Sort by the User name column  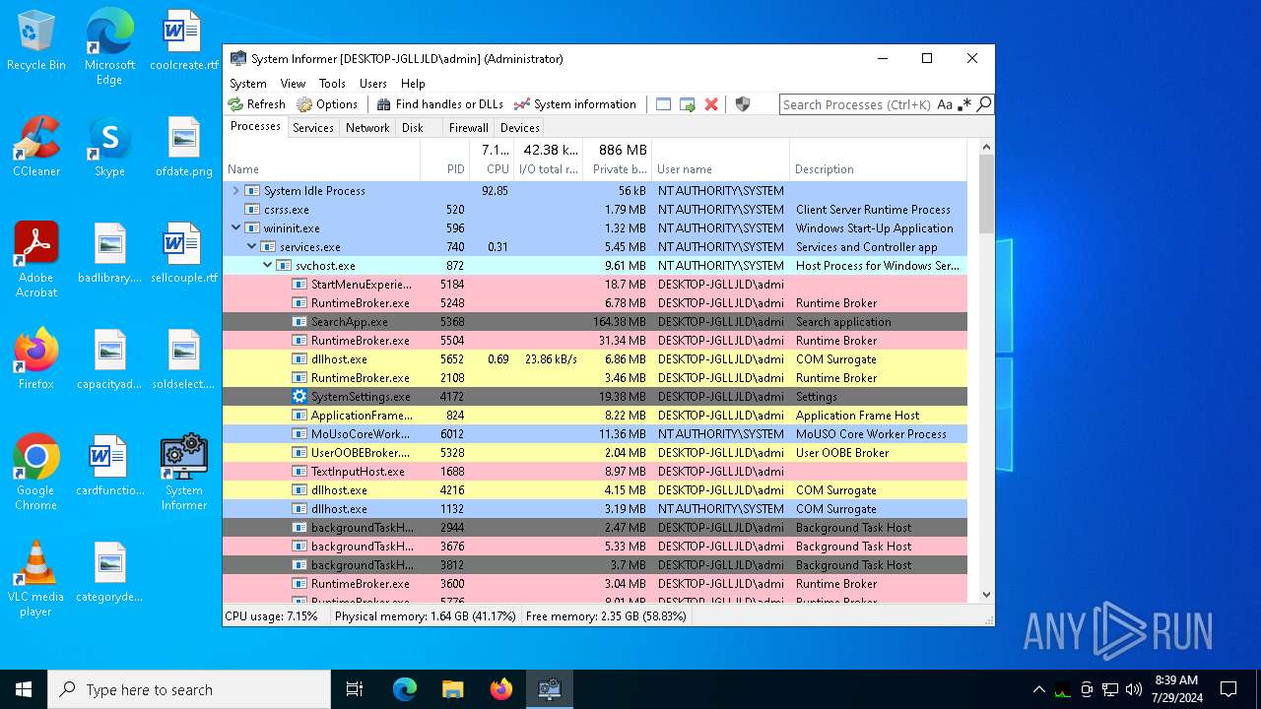[720, 160]
